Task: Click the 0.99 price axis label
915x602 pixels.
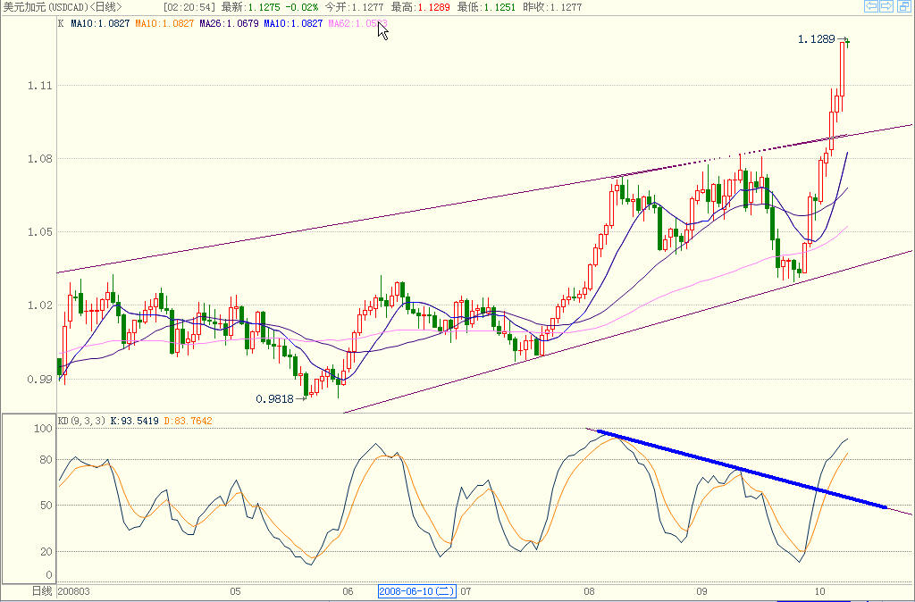Action: coord(39,380)
